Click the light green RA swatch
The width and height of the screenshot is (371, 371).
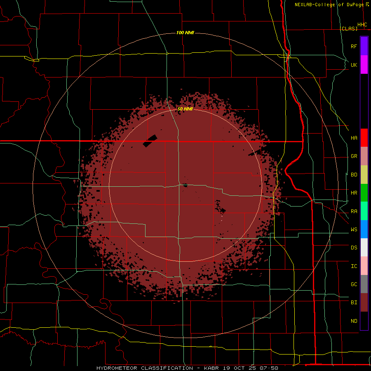point(364,211)
